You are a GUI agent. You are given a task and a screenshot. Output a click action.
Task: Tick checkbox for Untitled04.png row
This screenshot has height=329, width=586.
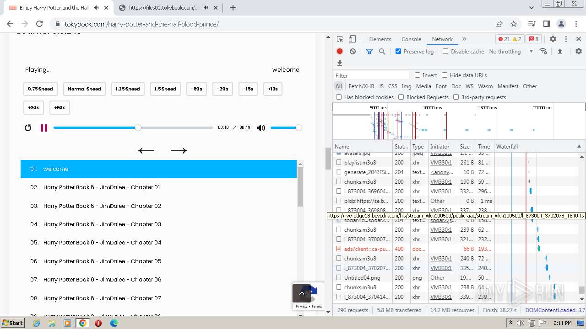(x=339, y=278)
